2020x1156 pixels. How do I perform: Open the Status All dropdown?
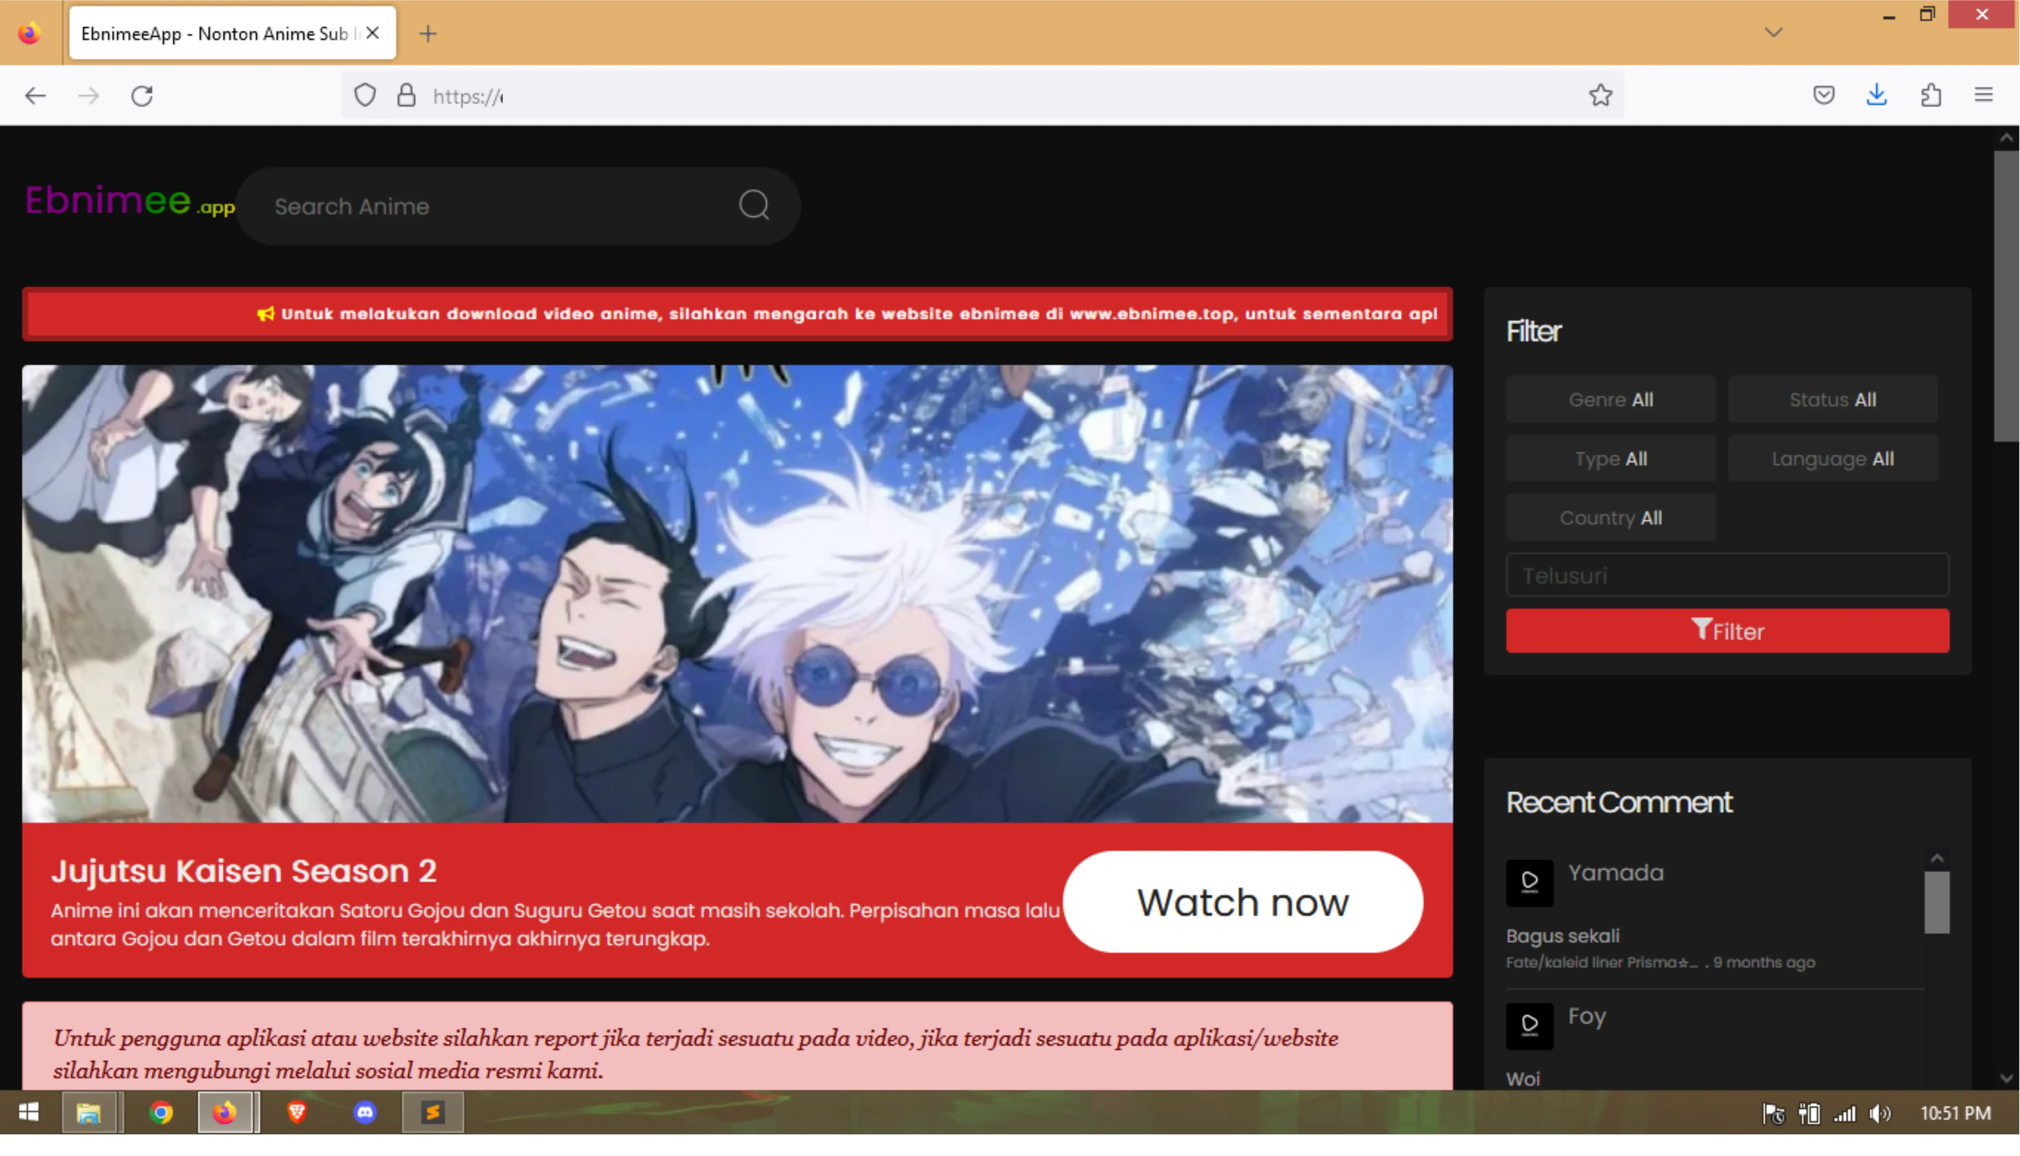pos(1833,399)
